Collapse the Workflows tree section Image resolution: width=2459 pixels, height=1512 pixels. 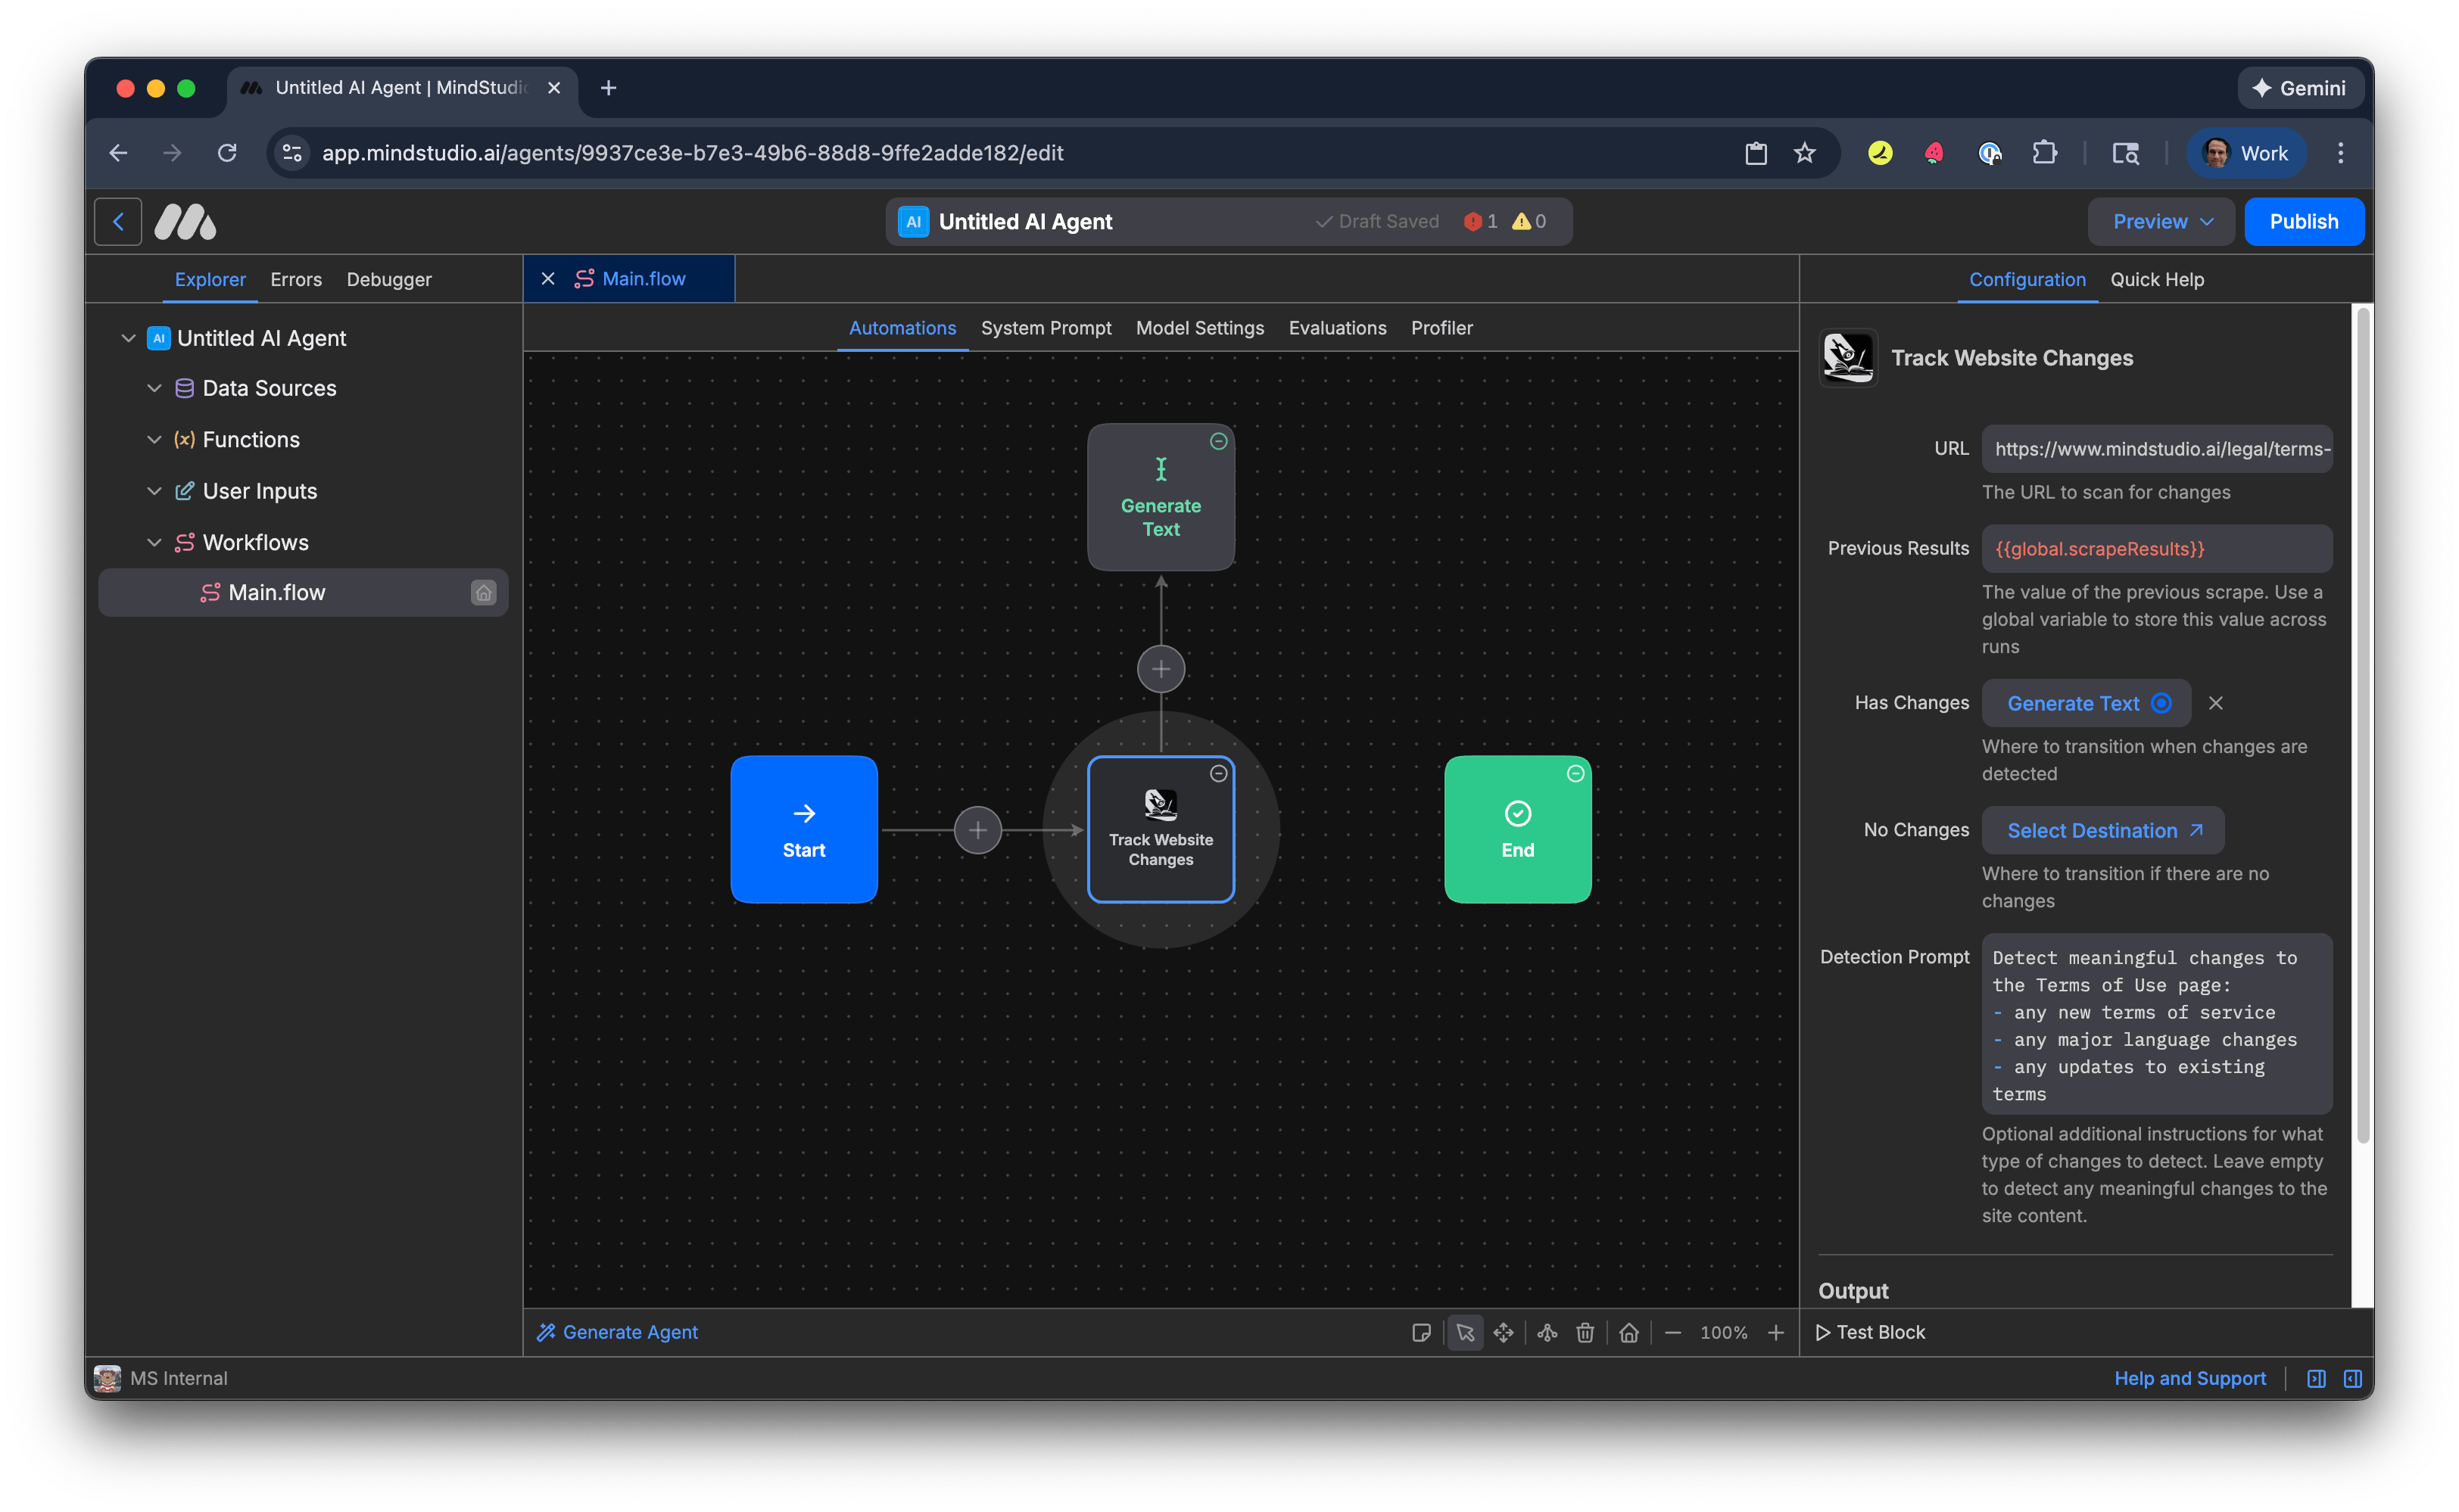(154, 542)
